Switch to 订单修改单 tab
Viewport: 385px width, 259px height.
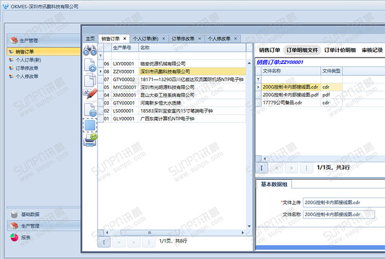point(183,38)
